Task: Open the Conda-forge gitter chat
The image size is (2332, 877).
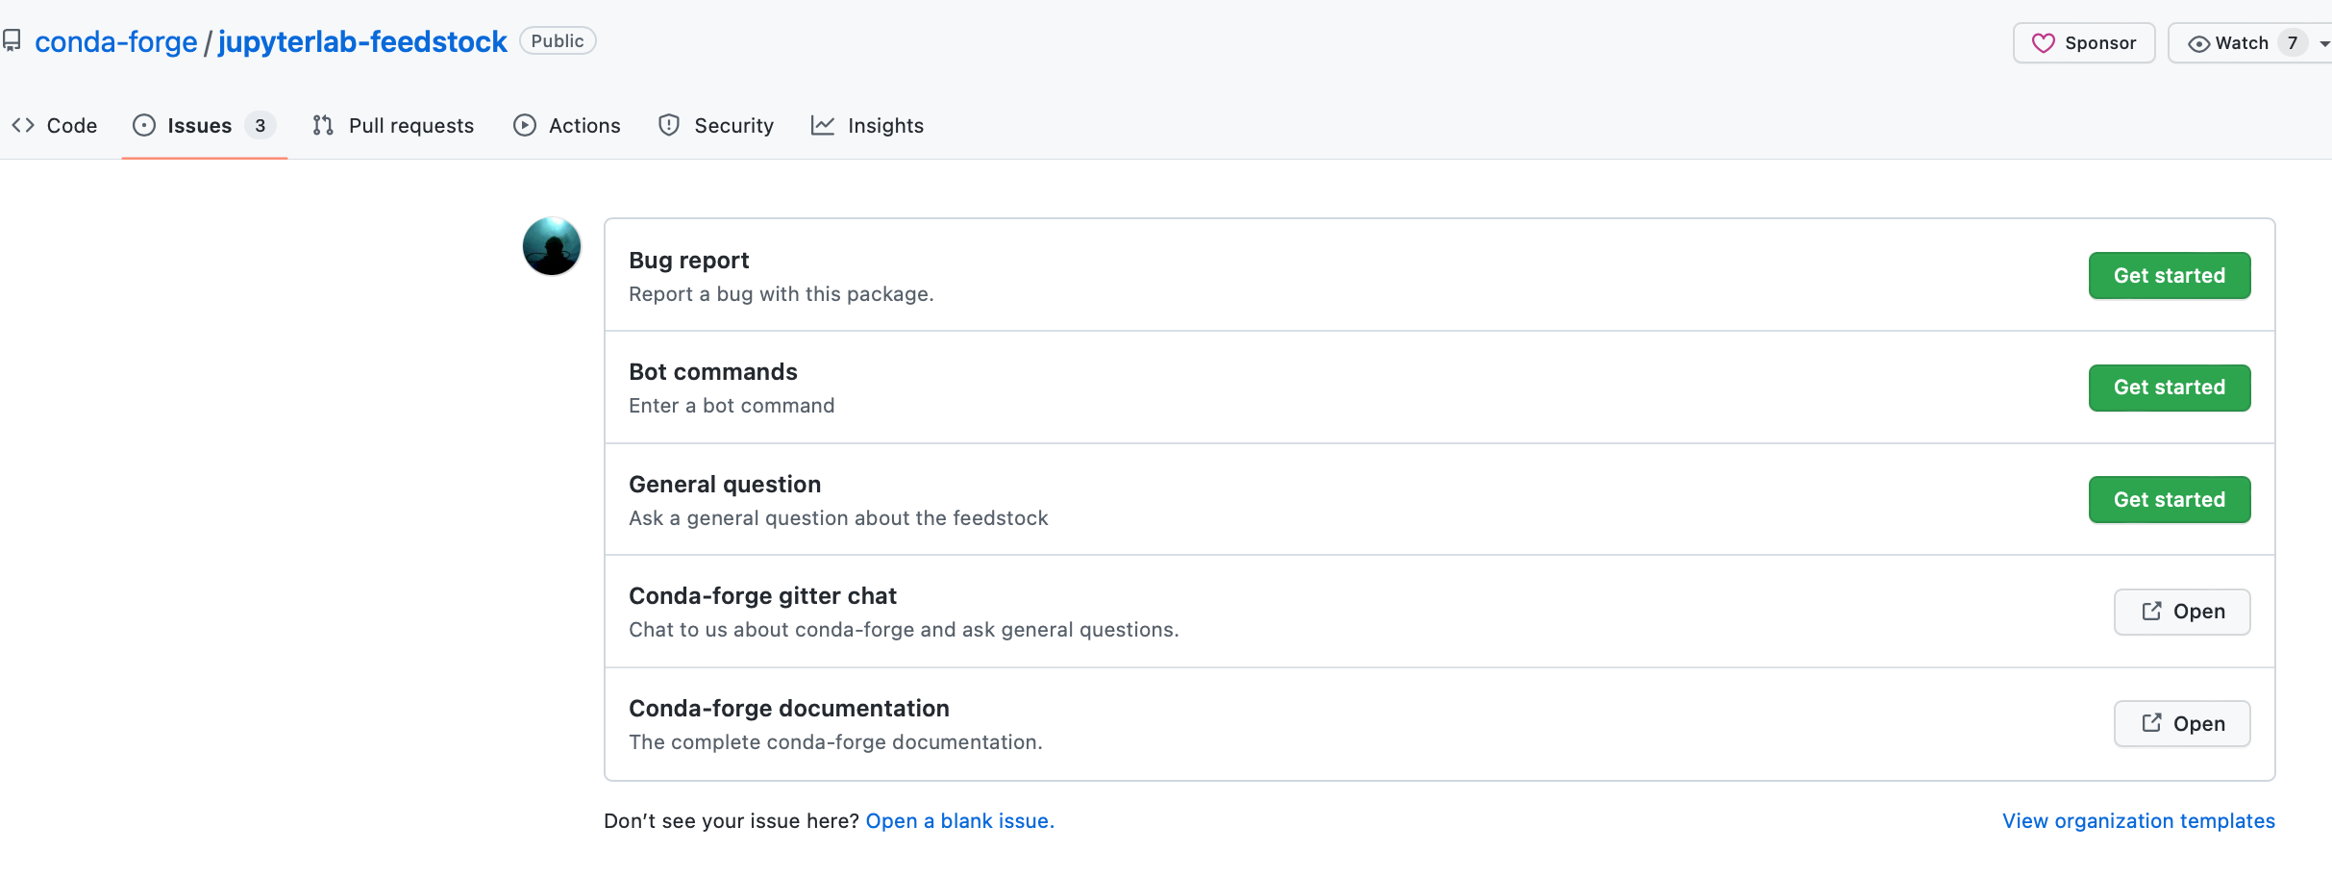Action: [x=2182, y=612]
